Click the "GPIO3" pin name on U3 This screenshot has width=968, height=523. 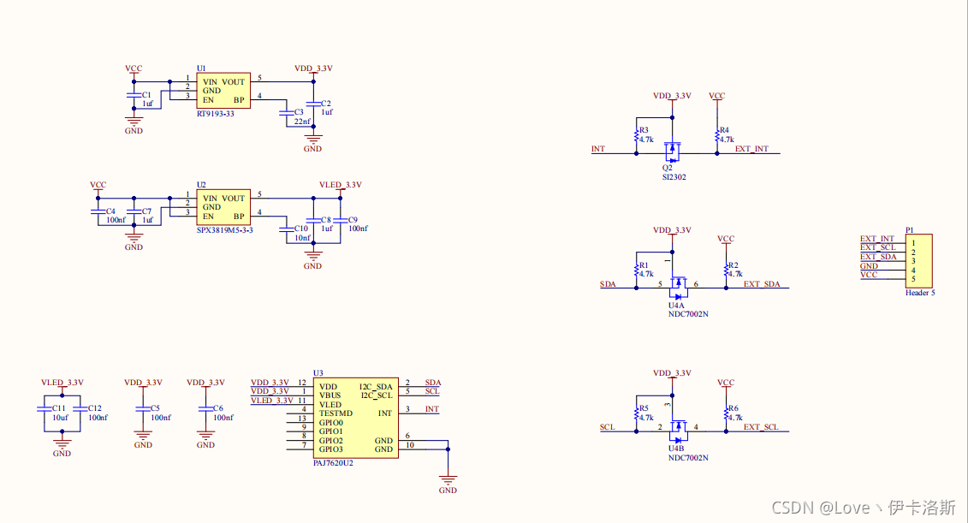[x=331, y=449]
